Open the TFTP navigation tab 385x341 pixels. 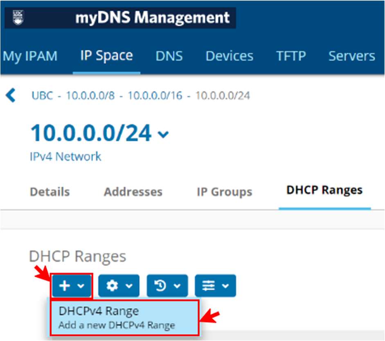[291, 56]
